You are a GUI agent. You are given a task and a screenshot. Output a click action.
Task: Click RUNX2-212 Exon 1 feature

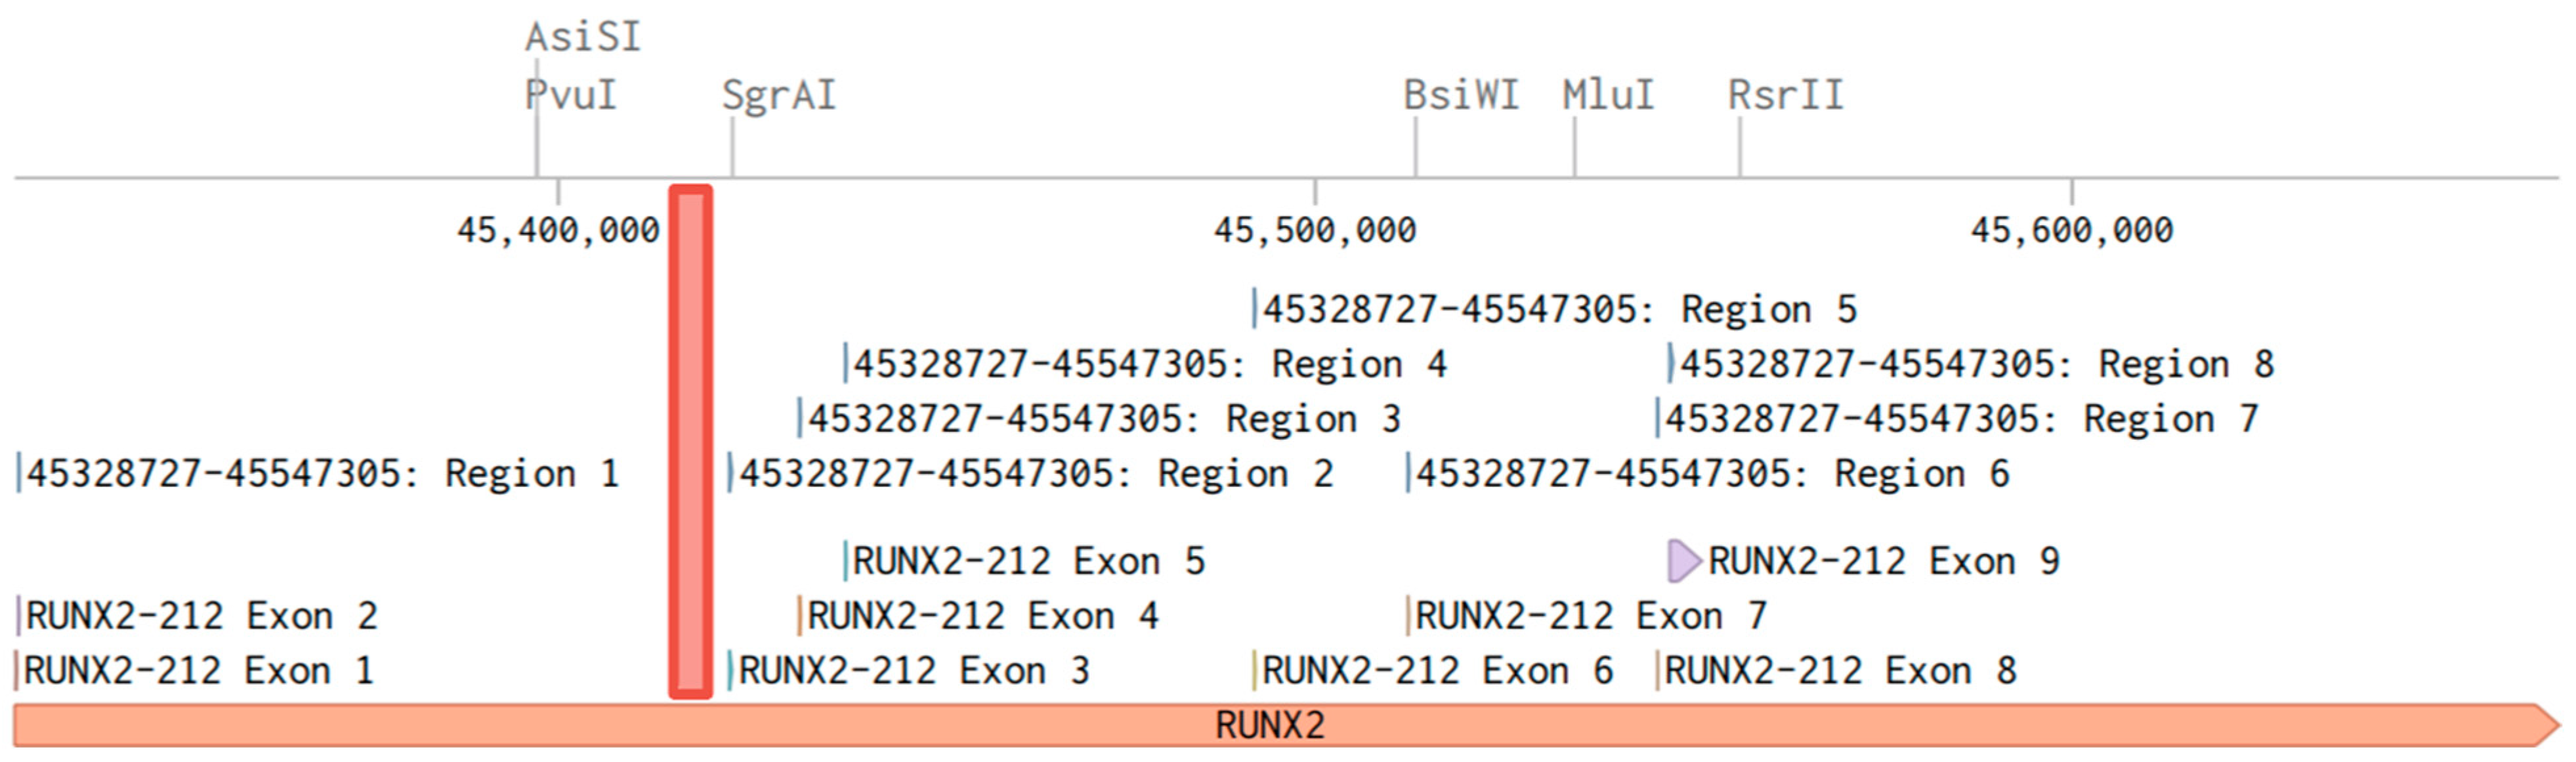pyautogui.click(x=198, y=671)
